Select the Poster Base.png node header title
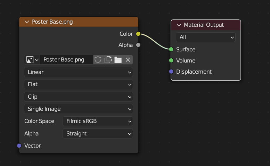The width and height of the screenshot is (270, 166). 52,22
